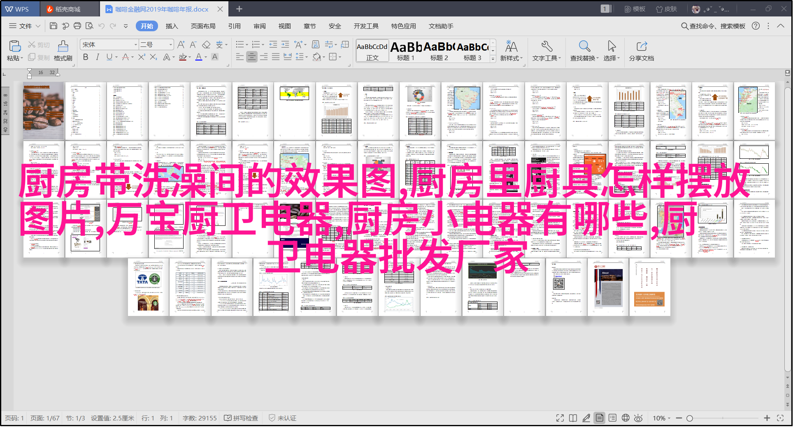Toggle center text alignment
The width and height of the screenshot is (793, 427).
[x=252, y=57]
